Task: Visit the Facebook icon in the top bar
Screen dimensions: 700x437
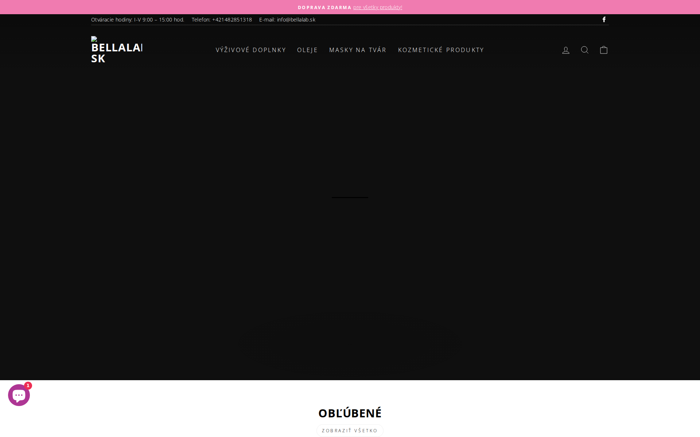Action: [x=604, y=19]
